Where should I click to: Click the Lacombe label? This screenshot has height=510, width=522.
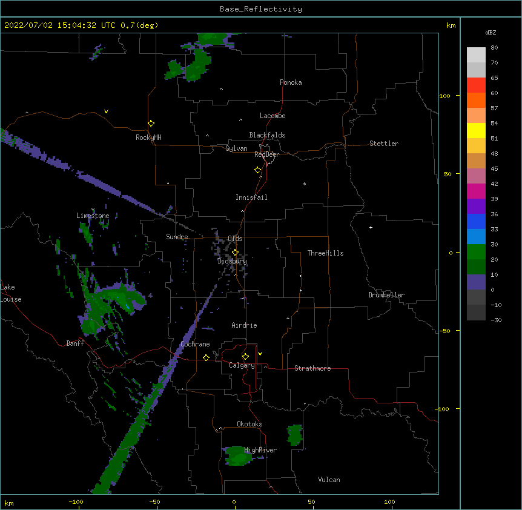click(x=273, y=116)
